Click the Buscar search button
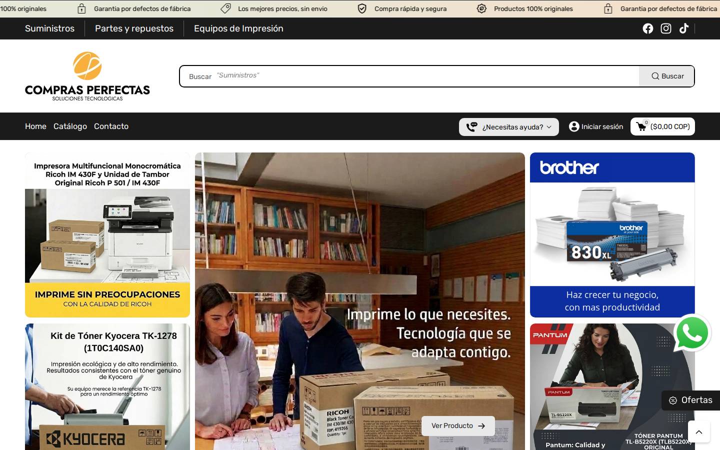 [667, 76]
